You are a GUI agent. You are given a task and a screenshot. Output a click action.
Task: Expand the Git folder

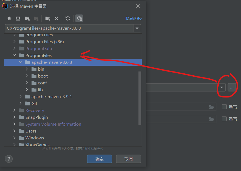[x=20, y=103]
